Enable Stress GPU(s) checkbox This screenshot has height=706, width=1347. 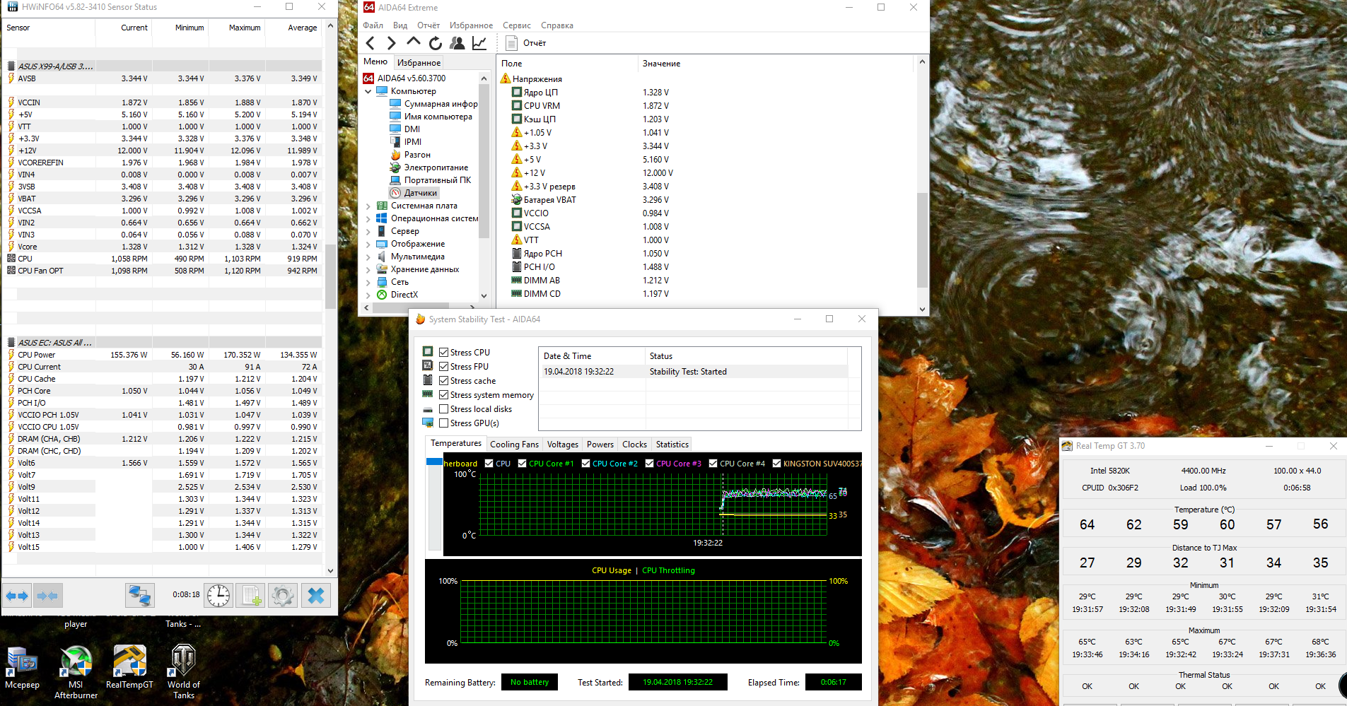pyautogui.click(x=443, y=423)
